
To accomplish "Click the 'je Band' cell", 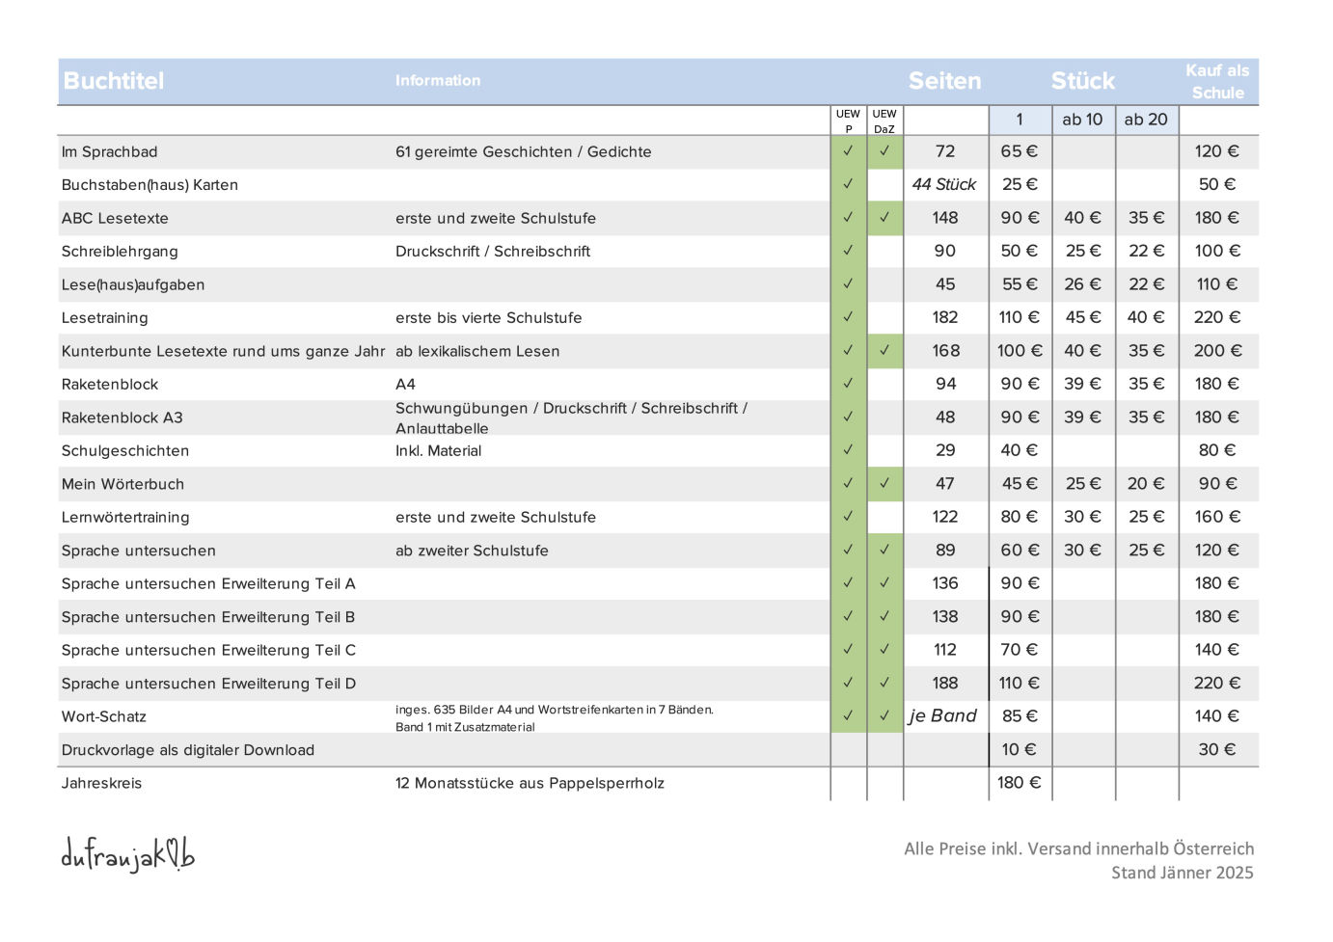I will click(943, 716).
